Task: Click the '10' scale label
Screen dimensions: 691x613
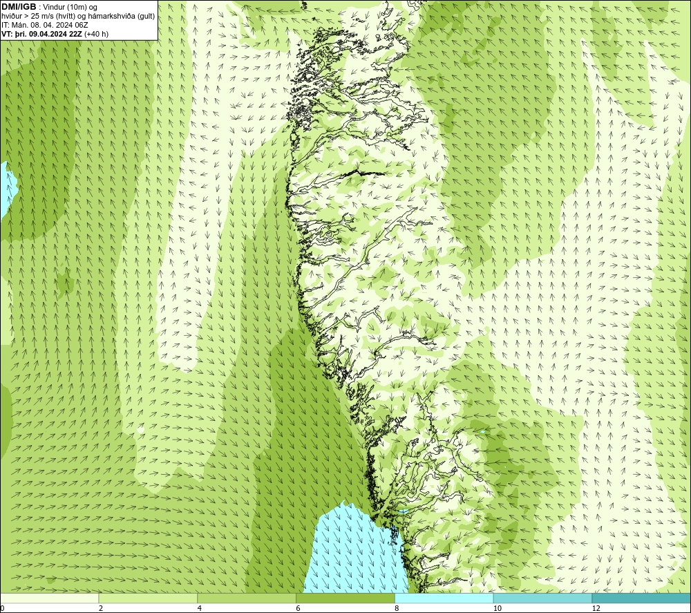Action: point(497,608)
